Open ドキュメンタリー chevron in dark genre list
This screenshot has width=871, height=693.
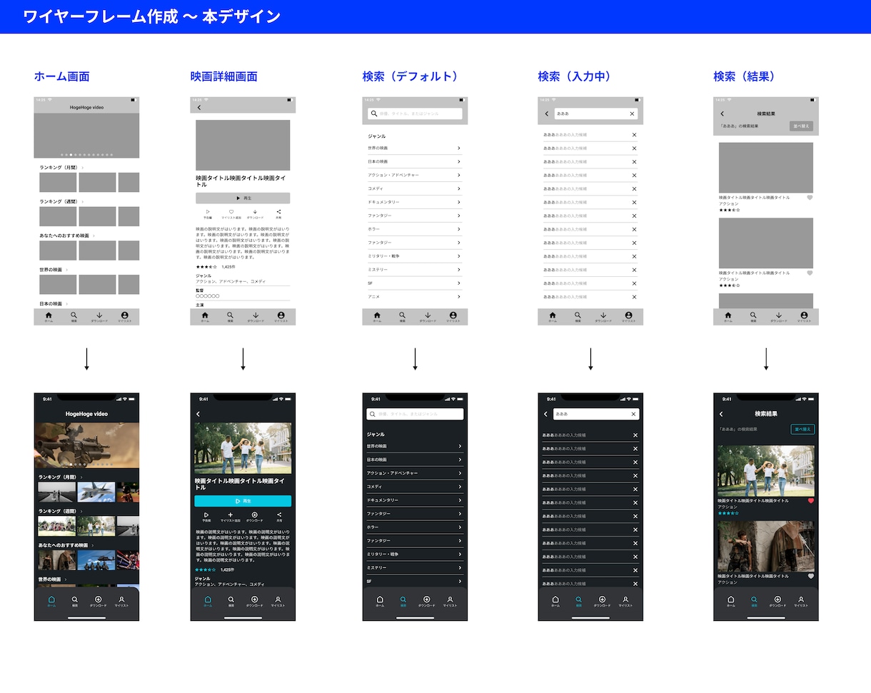460,500
